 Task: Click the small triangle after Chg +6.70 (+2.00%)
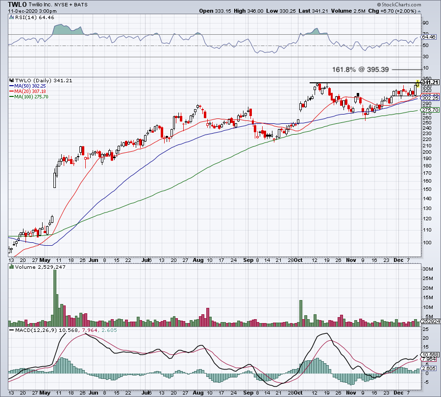coord(419,12)
